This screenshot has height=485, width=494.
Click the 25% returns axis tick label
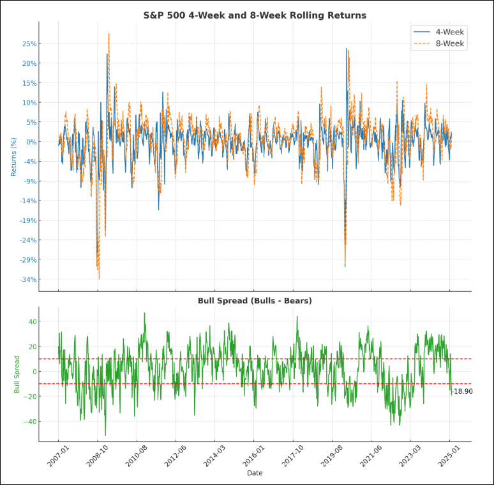tap(29, 43)
